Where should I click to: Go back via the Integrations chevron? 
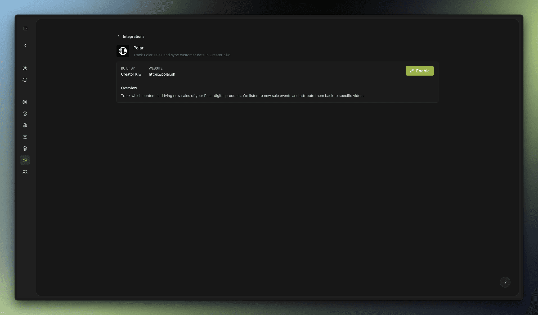118,36
